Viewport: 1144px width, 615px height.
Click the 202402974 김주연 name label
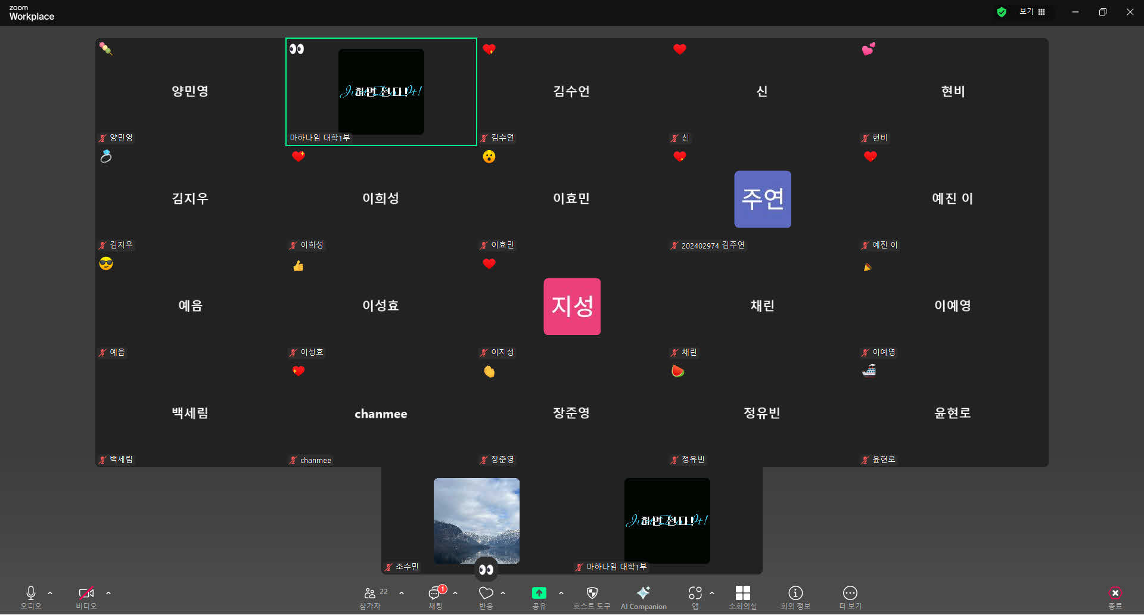coord(713,246)
